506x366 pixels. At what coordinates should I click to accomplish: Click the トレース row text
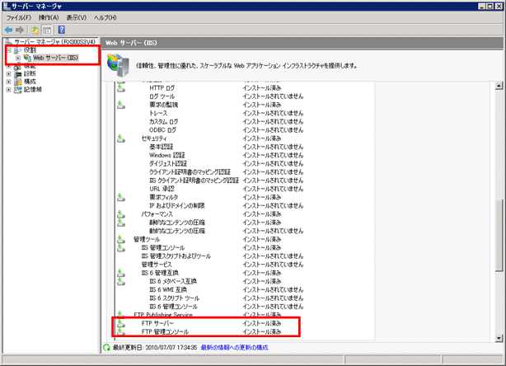[158, 113]
